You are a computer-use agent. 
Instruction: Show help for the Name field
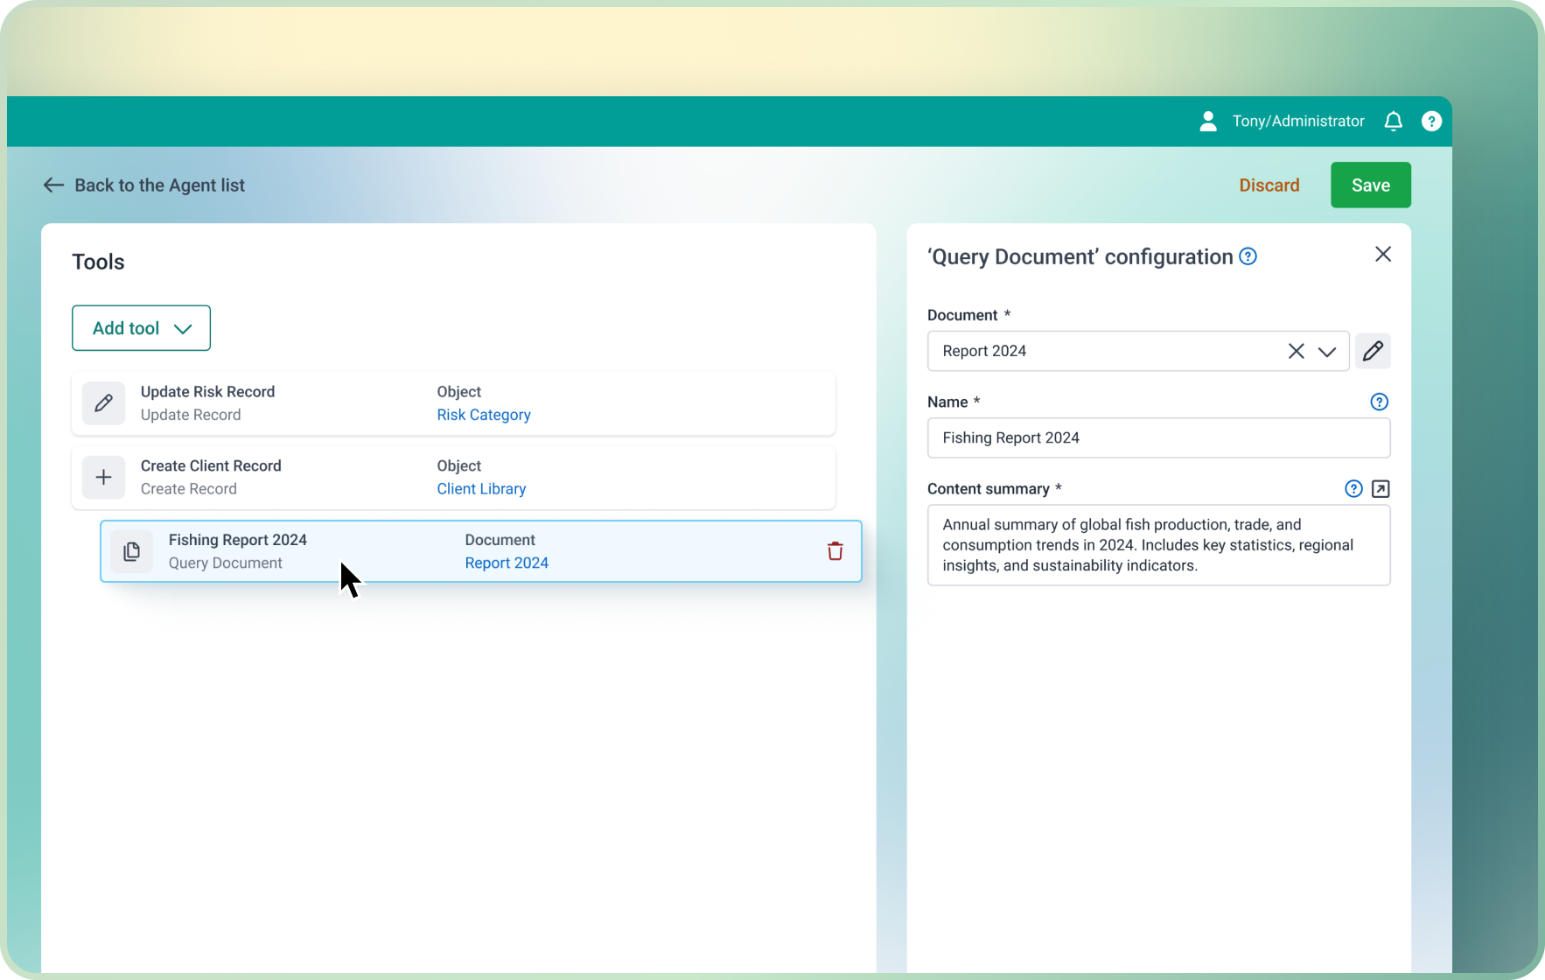point(1379,402)
